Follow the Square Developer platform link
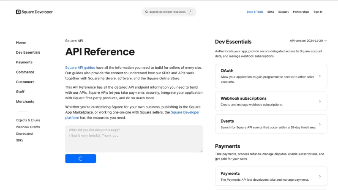 pos(185,112)
